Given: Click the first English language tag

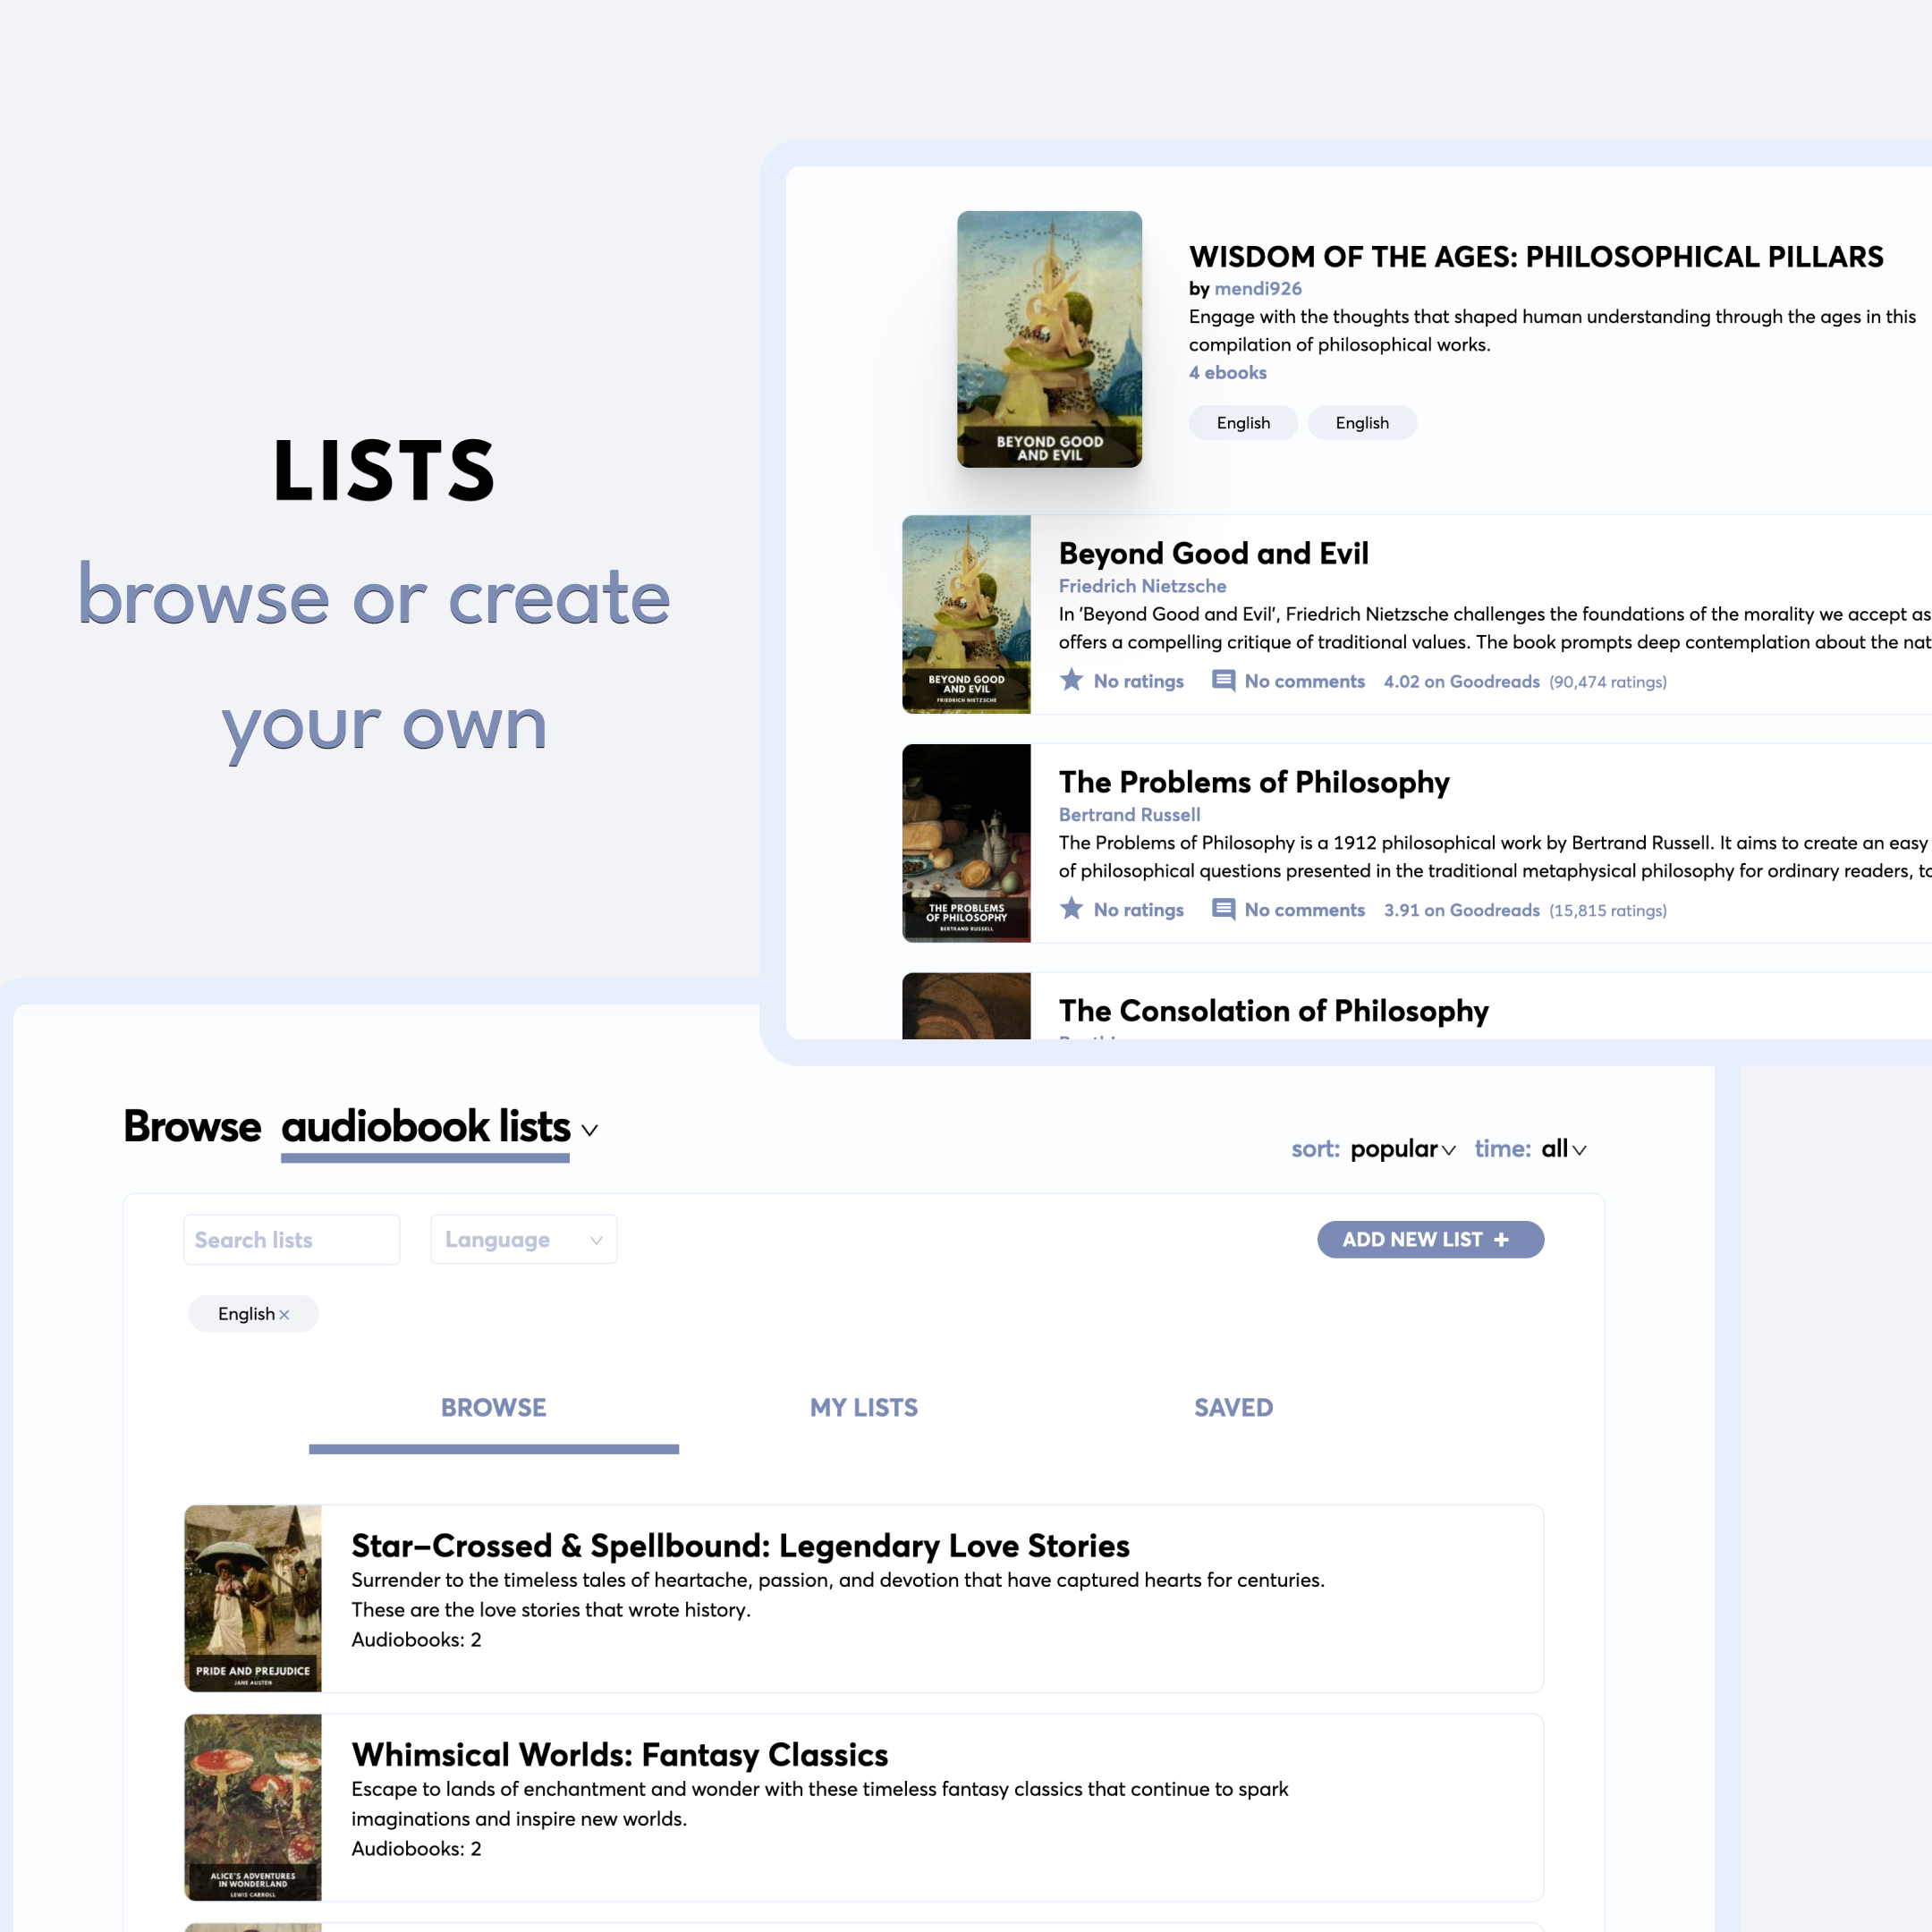Looking at the screenshot, I should [x=1243, y=423].
